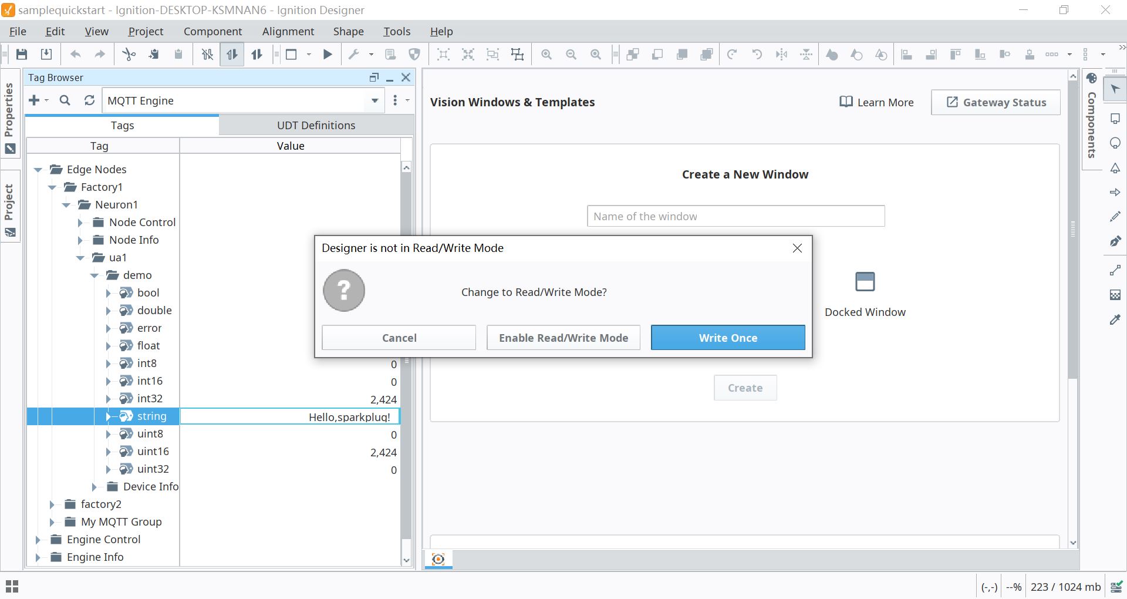
Task: Toggle Comm Read/Write mode button
Action: (x=257, y=55)
